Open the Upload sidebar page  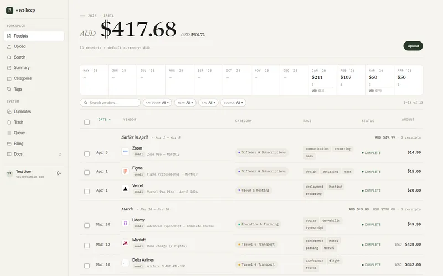pos(34,46)
